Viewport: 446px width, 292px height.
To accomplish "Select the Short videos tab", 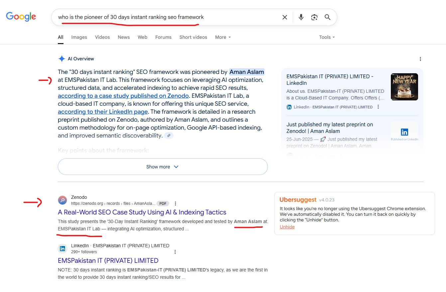I will tap(193, 37).
